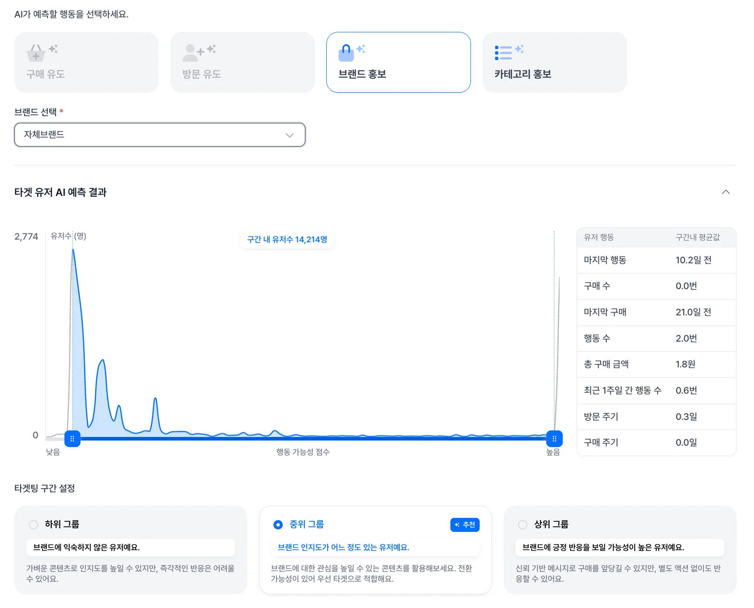Click the 브랜드 홍보 shopping bag icon
This screenshot has width=754, height=608.
(x=346, y=53)
